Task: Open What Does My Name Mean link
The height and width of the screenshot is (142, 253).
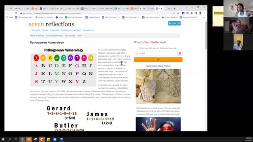Action: point(71,30)
